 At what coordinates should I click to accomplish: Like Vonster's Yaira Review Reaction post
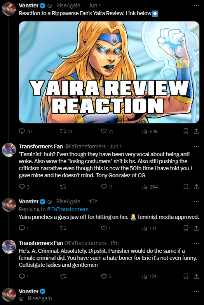pyautogui.click(x=107, y=132)
